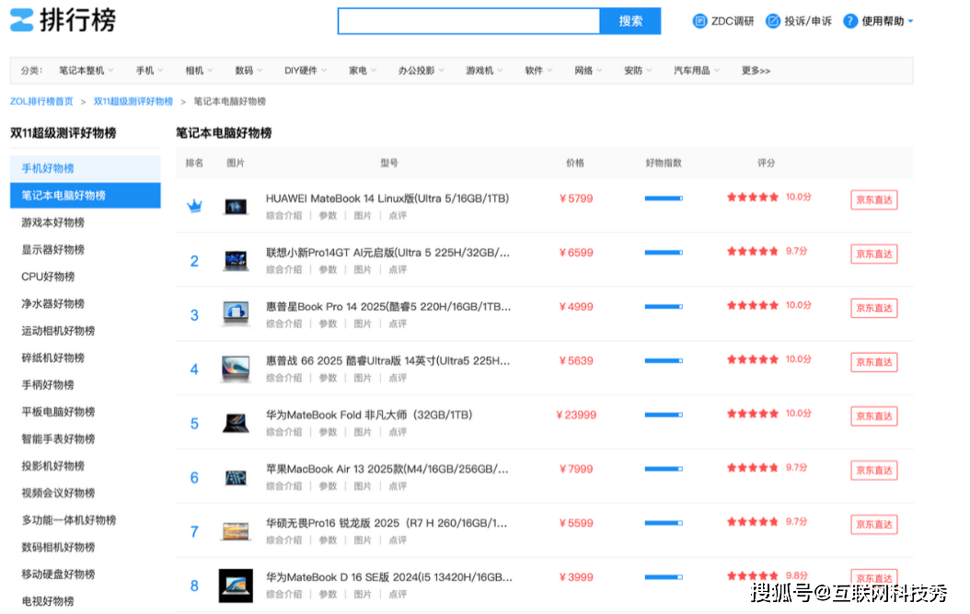
Task: Click the 好物指数 bar for 华硕无畏Pro16
Action: 663,522
